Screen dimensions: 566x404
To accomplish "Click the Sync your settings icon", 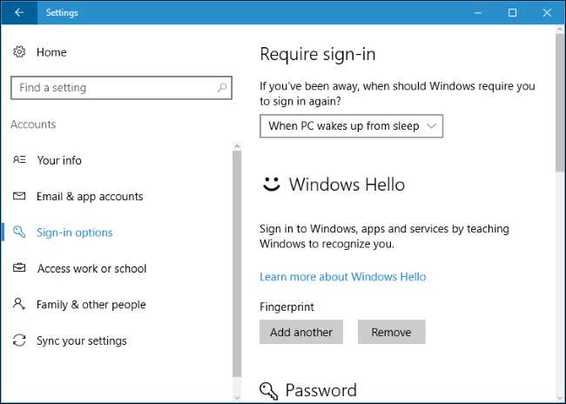I will [19, 340].
